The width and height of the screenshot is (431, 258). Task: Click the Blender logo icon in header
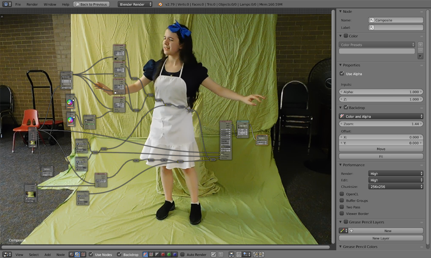(x=160, y=4)
